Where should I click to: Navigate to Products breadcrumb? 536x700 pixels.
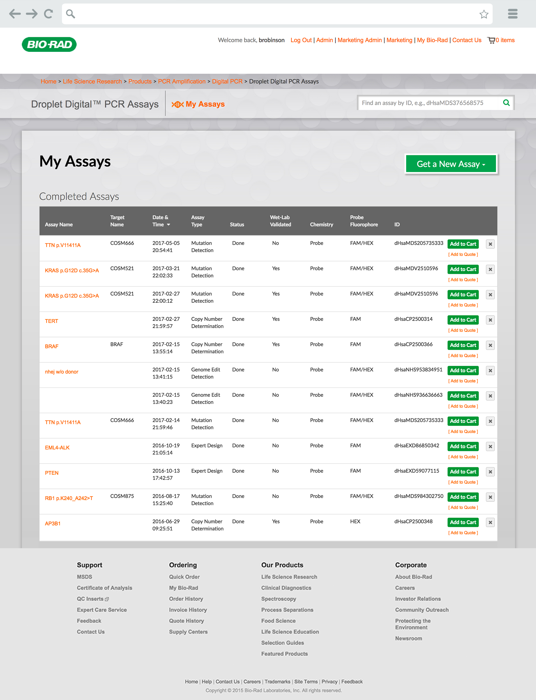(x=140, y=82)
